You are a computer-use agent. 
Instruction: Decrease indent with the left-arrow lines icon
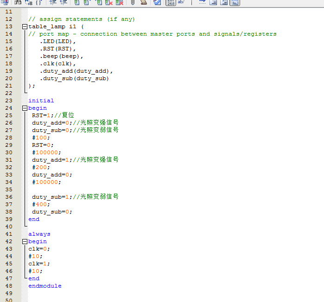click(64, 2)
